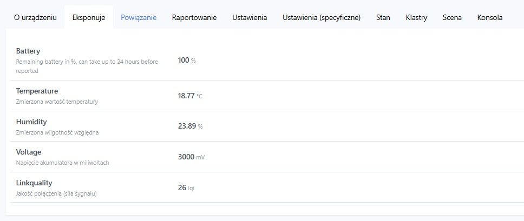
Task: Select the 18.77 °C temperature reading
Action: tap(190, 96)
